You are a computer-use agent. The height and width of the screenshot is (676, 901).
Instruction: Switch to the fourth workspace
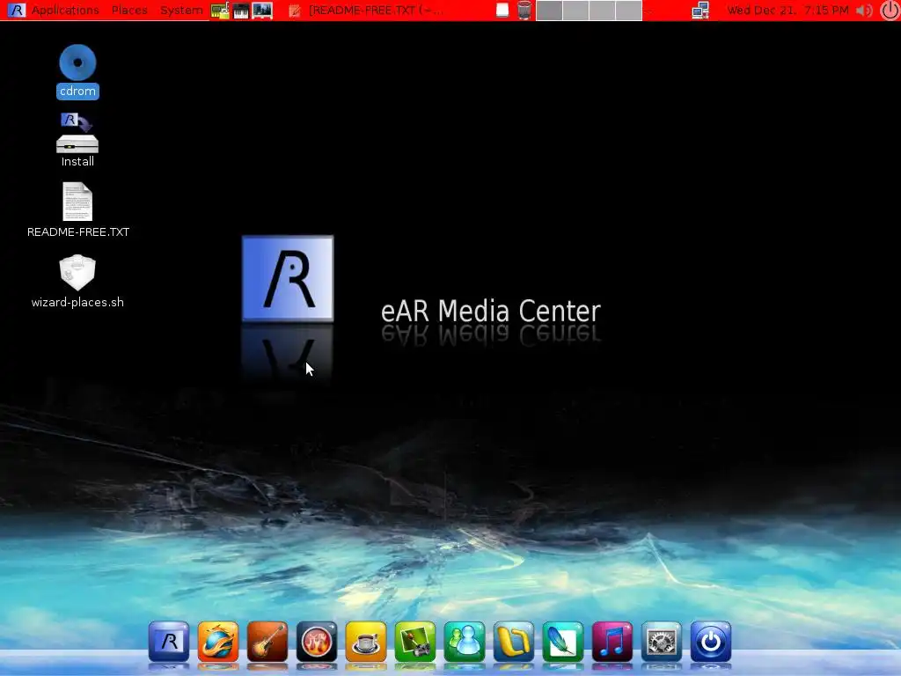tap(628, 11)
